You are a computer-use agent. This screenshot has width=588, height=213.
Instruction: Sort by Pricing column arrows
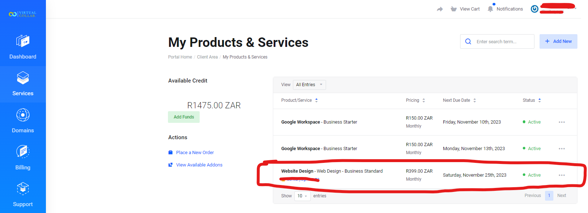[424, 100]
